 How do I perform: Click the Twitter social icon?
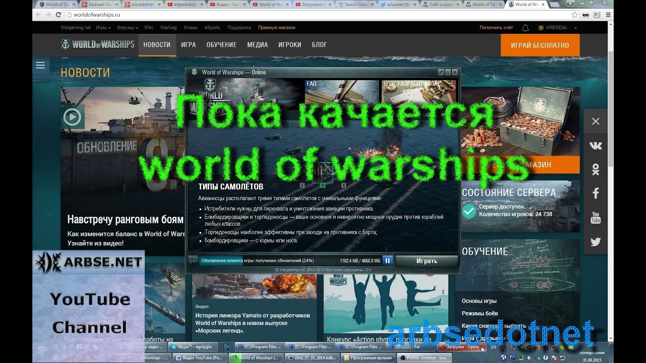point(596,242)
